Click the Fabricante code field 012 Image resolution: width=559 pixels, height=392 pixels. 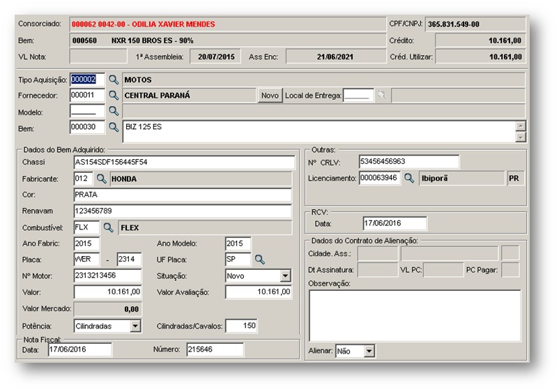(84, 179)
